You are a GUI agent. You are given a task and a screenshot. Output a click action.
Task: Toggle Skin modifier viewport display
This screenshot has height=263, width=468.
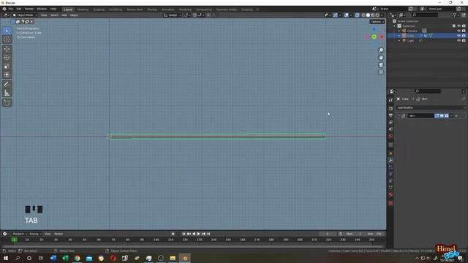tap(442, 115)
